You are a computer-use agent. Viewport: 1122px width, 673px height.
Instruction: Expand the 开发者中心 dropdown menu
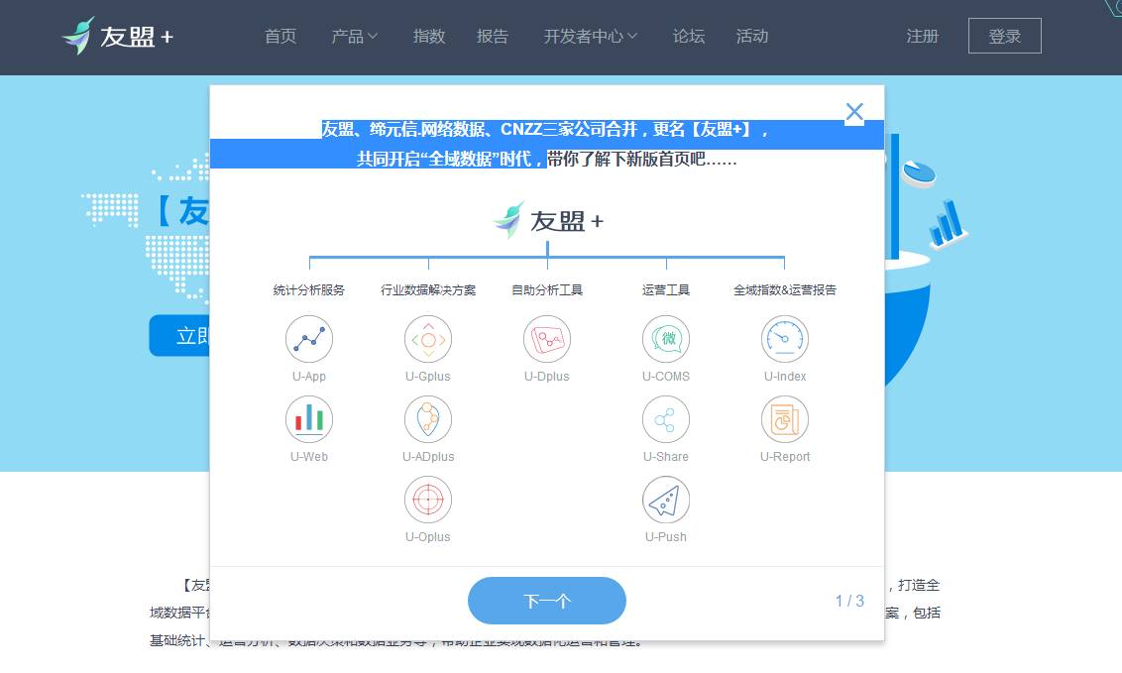[x=591, y=36]
